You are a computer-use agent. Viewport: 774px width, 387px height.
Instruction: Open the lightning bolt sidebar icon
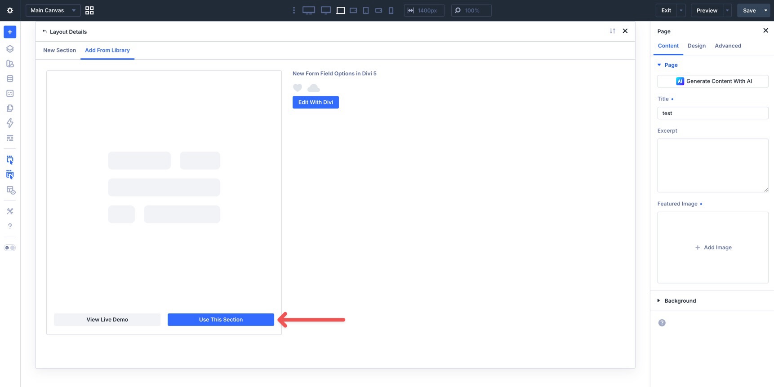[x=10, y=123]
